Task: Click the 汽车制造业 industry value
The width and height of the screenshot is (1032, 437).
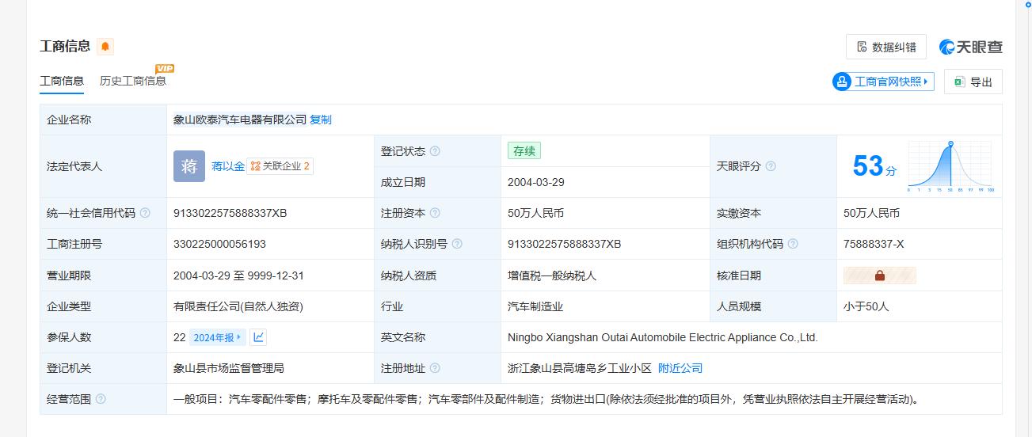Action: click(535, 306)
